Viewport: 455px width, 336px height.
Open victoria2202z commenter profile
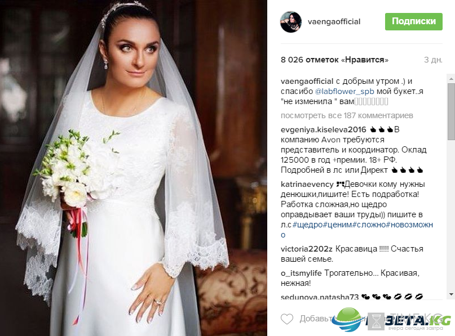(x=306, y=249)
